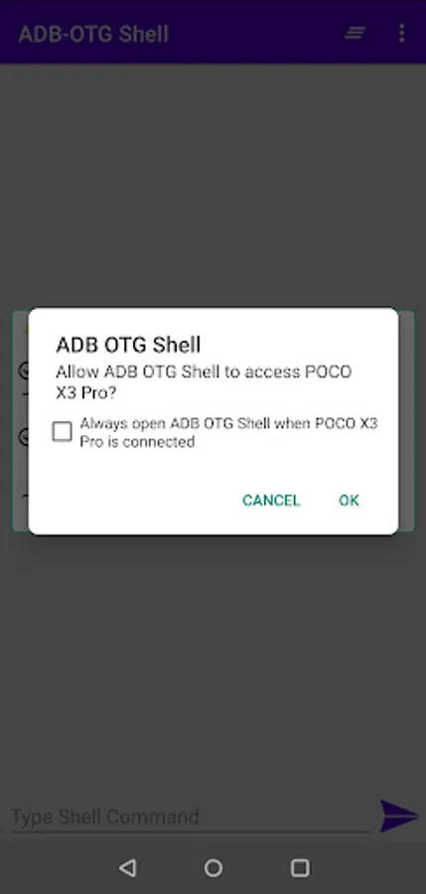The width and height of the screenshot is (426, 894).
Task: Decline access by tapping CANCEL
Action: point(271,500)
